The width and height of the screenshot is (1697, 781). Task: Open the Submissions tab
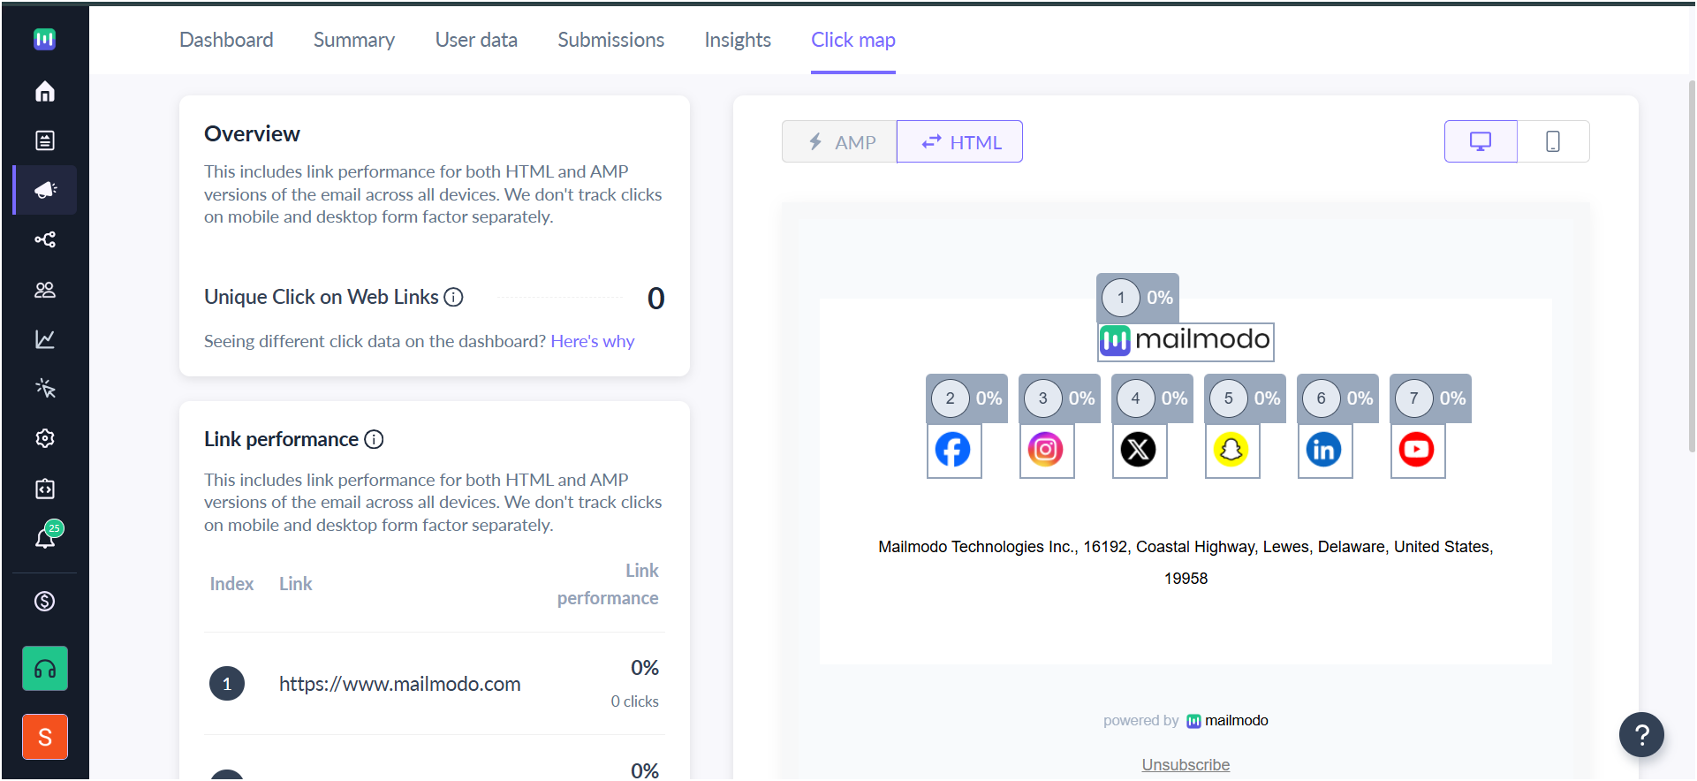click(610, 40)
